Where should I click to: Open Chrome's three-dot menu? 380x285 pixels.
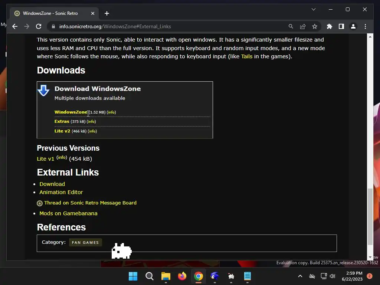pyautogui.click(x=365, y=26)
